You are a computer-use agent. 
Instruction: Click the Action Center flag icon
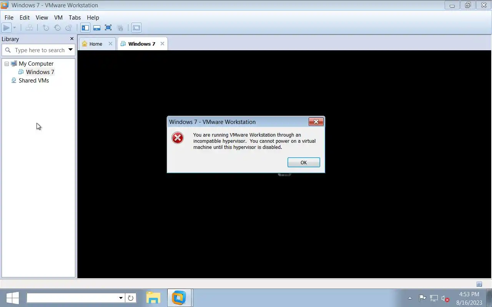[422, 298]
